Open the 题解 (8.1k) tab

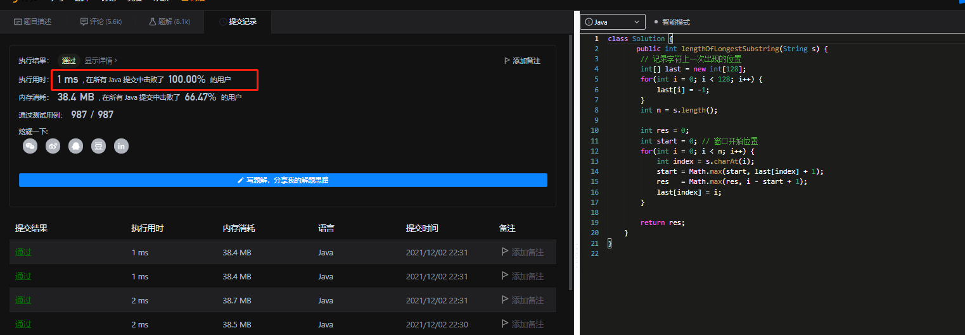(169, 21)
